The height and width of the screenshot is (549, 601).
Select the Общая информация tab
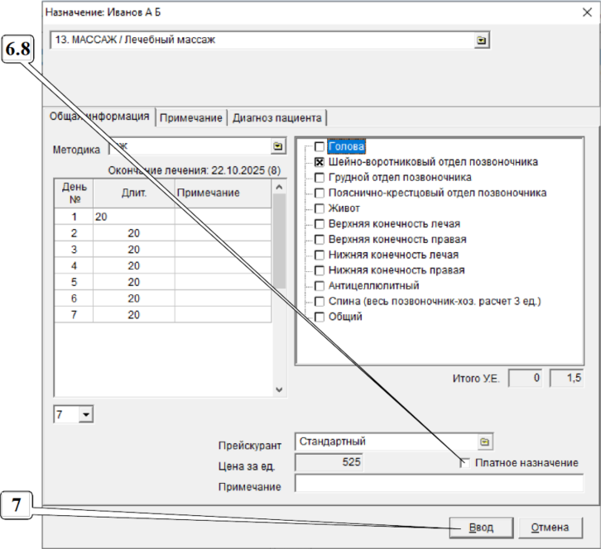click(x=99, y=117)
